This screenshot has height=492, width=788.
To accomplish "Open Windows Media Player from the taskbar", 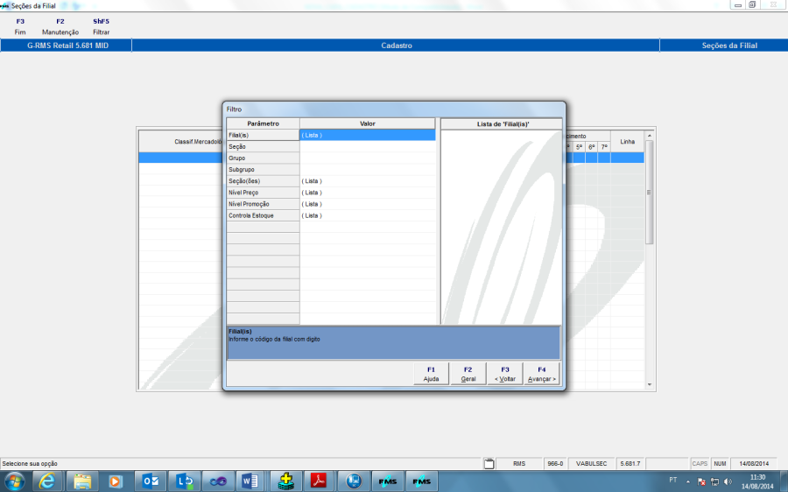I will (x=115, y=481).
